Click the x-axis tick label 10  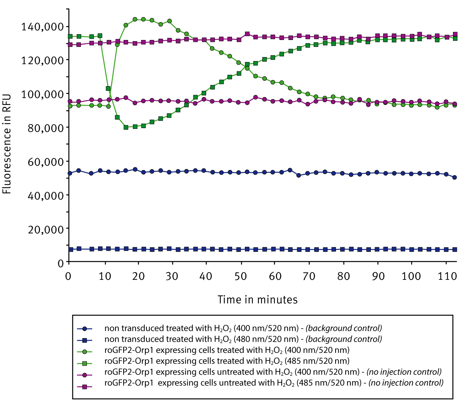click(104, 276)
